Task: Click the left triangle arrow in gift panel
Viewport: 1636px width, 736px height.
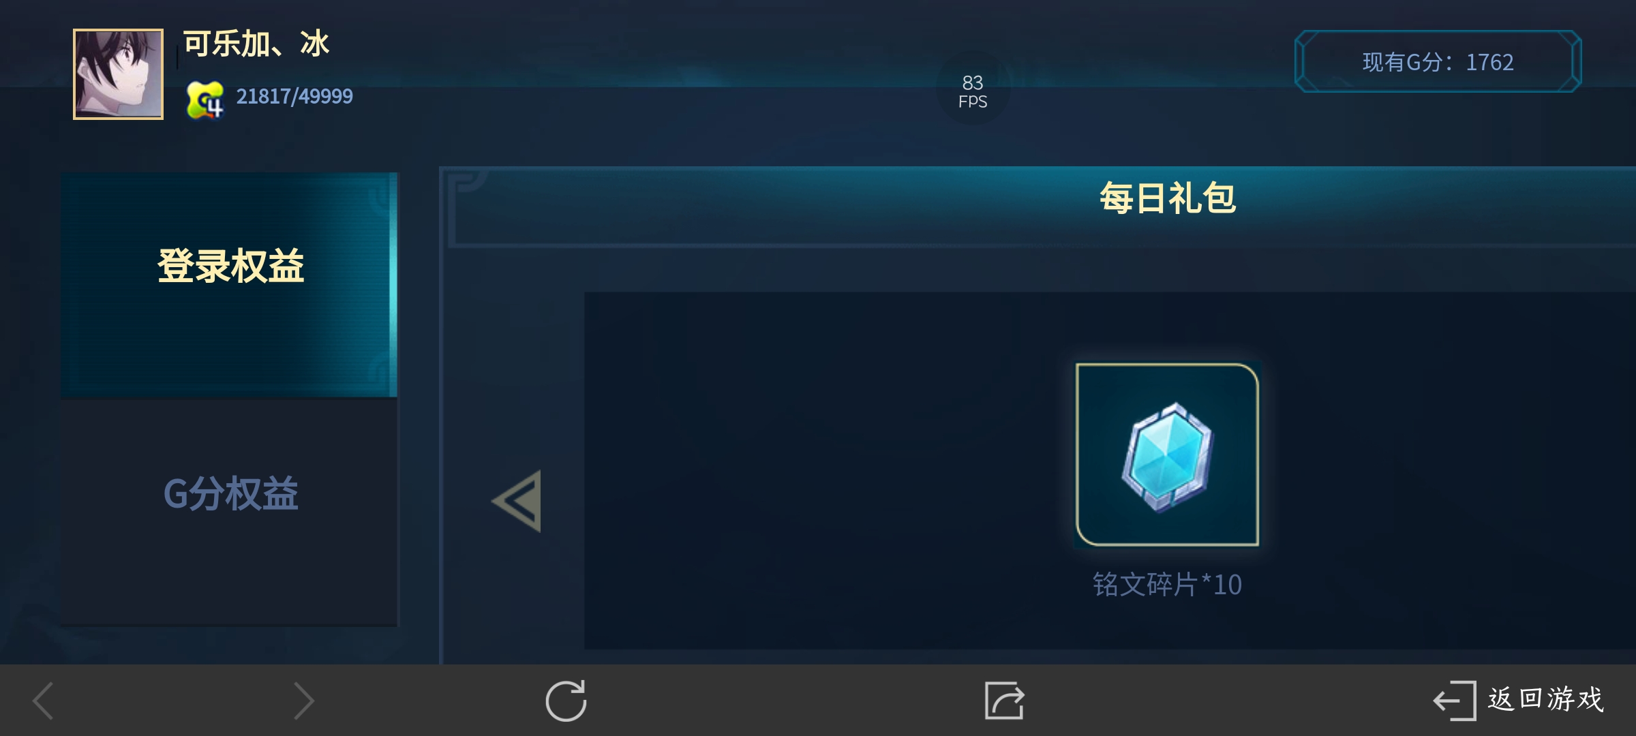Action: (517, 501)
